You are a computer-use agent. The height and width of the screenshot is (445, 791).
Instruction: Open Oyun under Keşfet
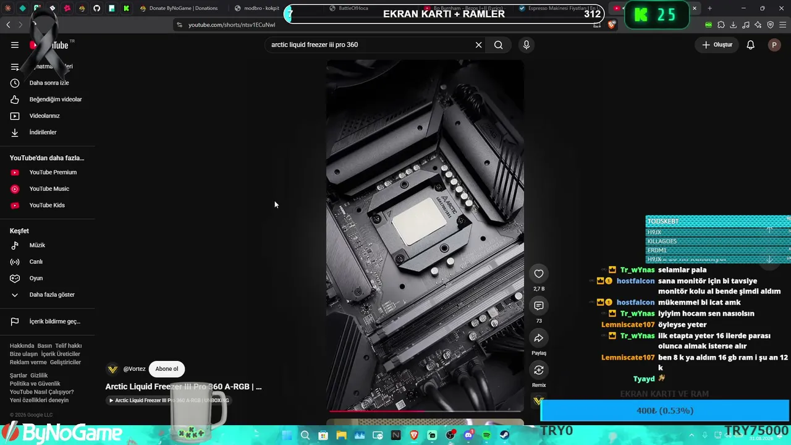click(49, 278)
